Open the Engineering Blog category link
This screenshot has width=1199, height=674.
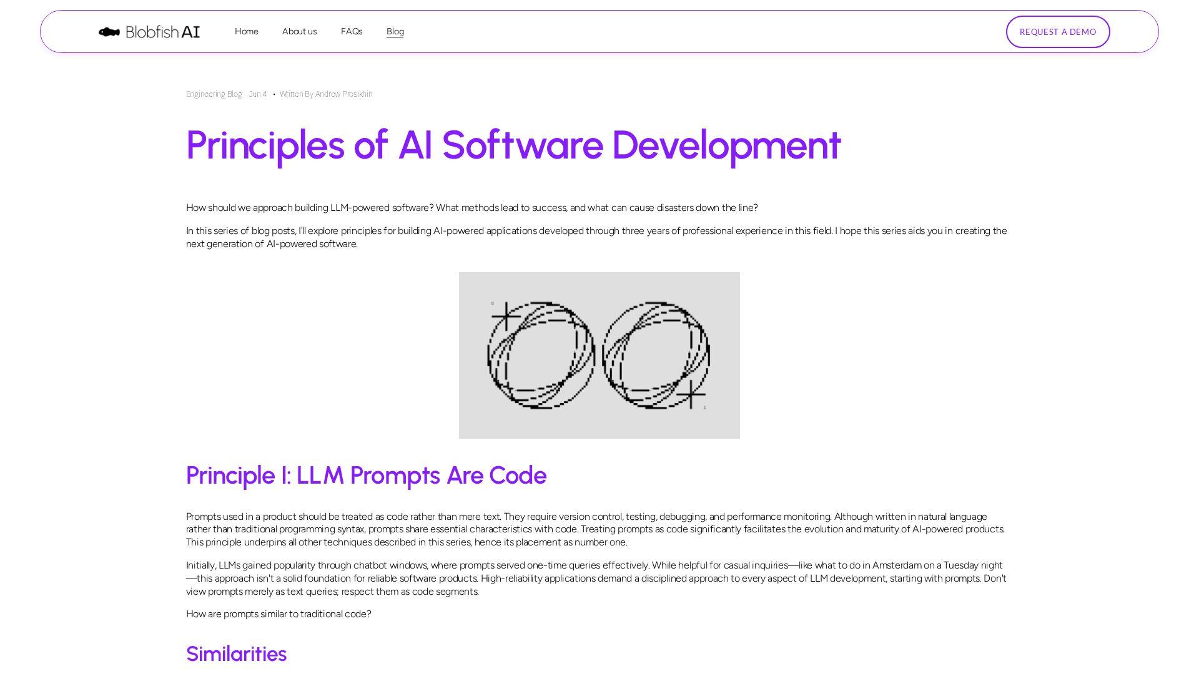coord(214,94)
